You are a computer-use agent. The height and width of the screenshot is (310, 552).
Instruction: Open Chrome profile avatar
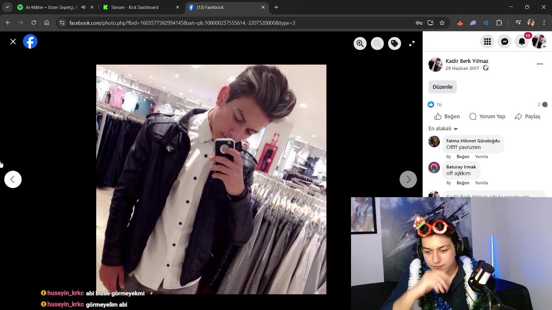point(531,23)
